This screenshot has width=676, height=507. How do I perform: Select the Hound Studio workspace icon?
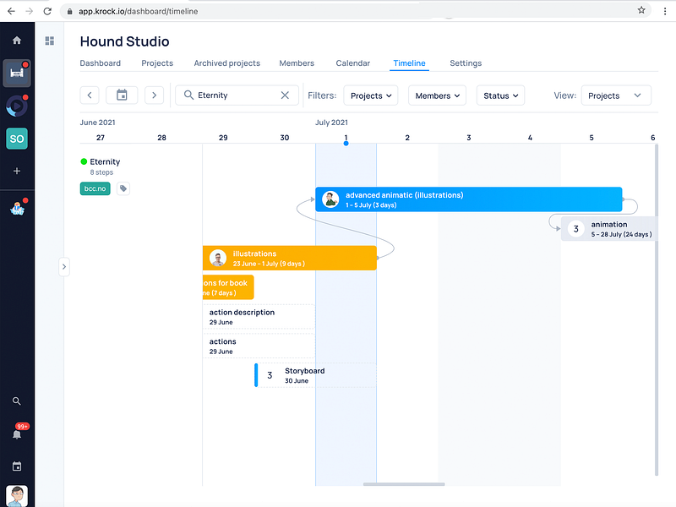[17, 73]
